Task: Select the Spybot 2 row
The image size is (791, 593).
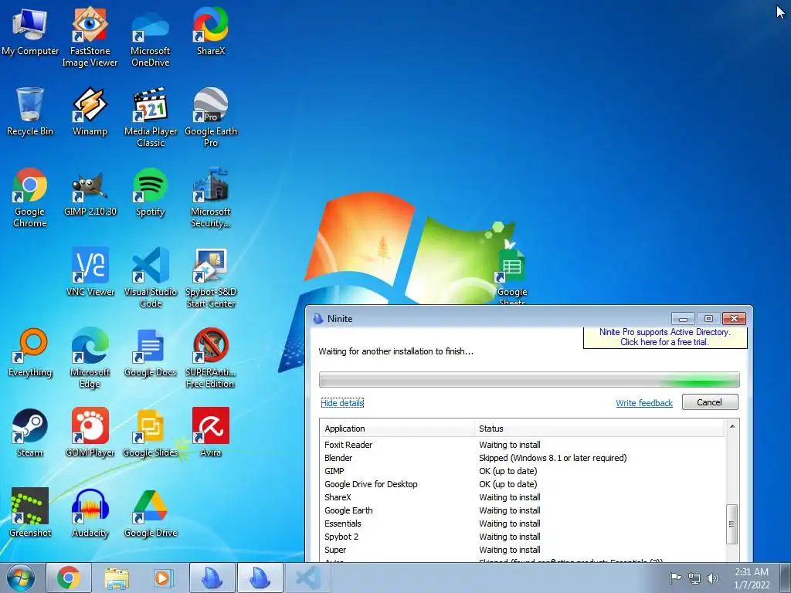Action: point(523,537)
